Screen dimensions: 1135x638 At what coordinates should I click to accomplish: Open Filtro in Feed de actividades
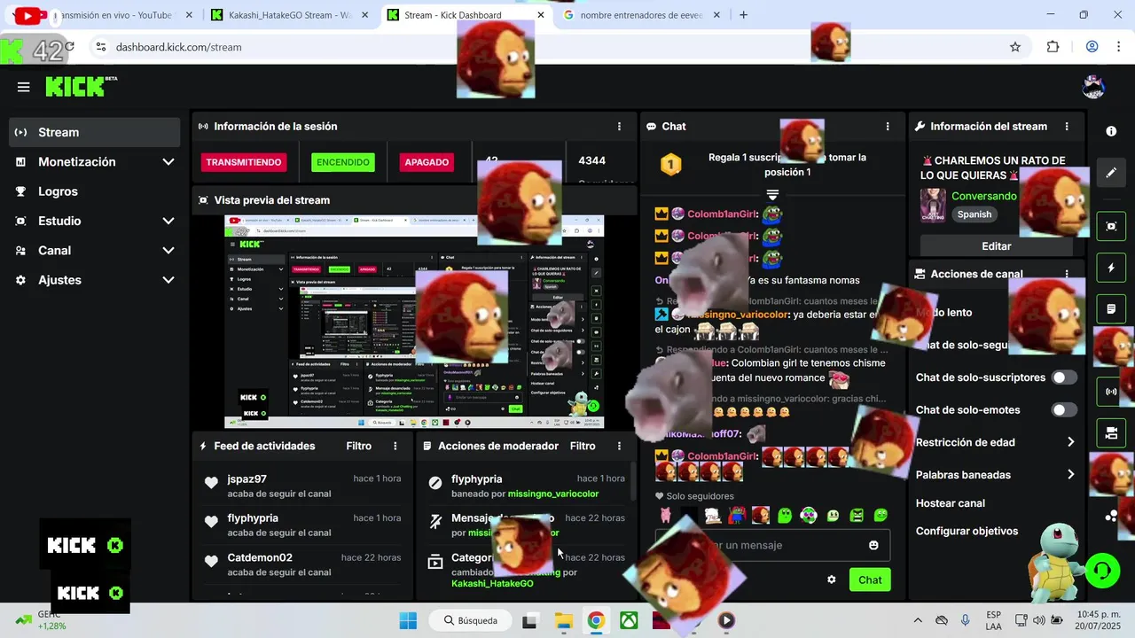pos(359,446)
